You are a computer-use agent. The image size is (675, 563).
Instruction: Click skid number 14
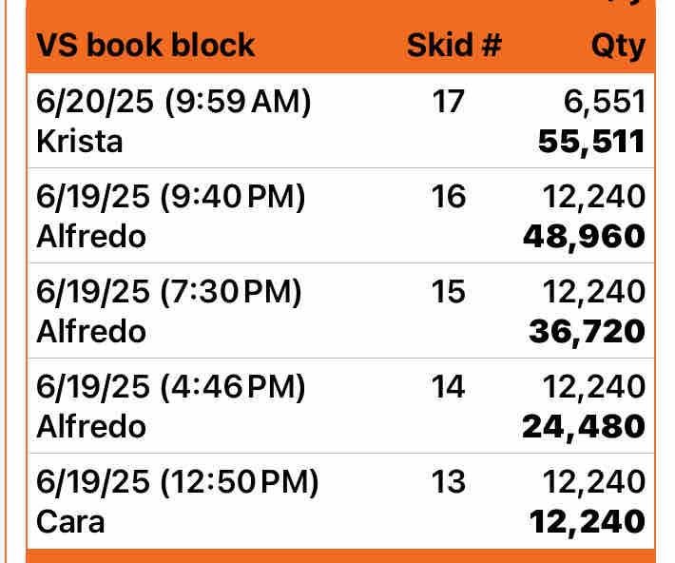pos(449,387)
